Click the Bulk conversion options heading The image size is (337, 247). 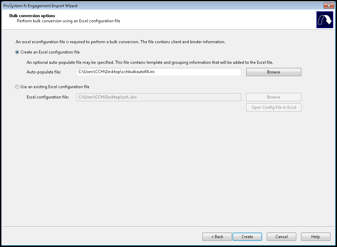32,16
